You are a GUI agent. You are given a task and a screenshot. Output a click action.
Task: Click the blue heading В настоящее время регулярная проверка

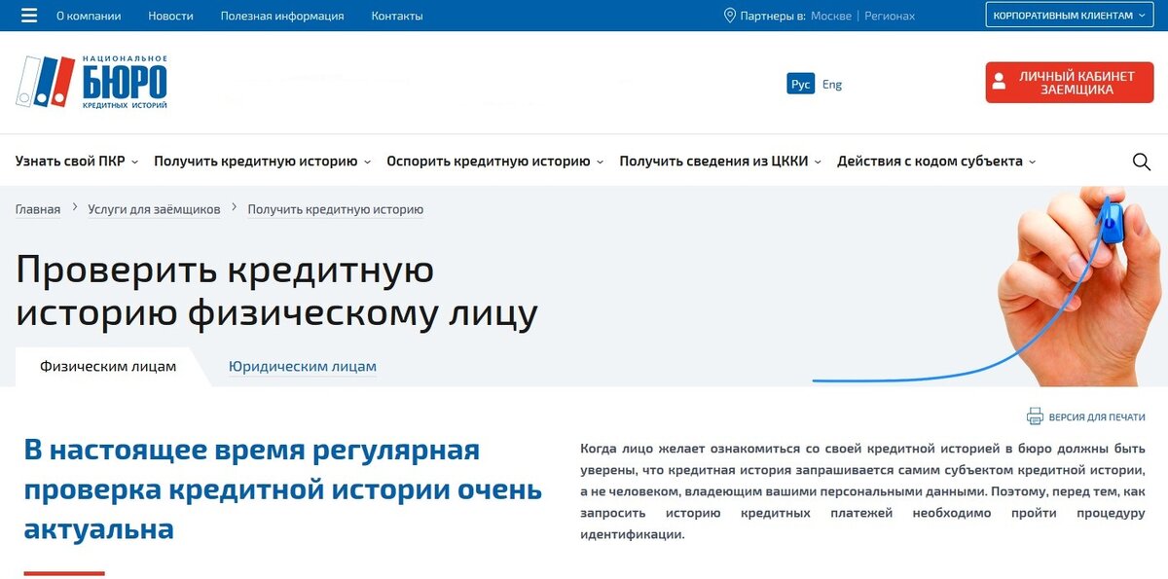[282, 489]
